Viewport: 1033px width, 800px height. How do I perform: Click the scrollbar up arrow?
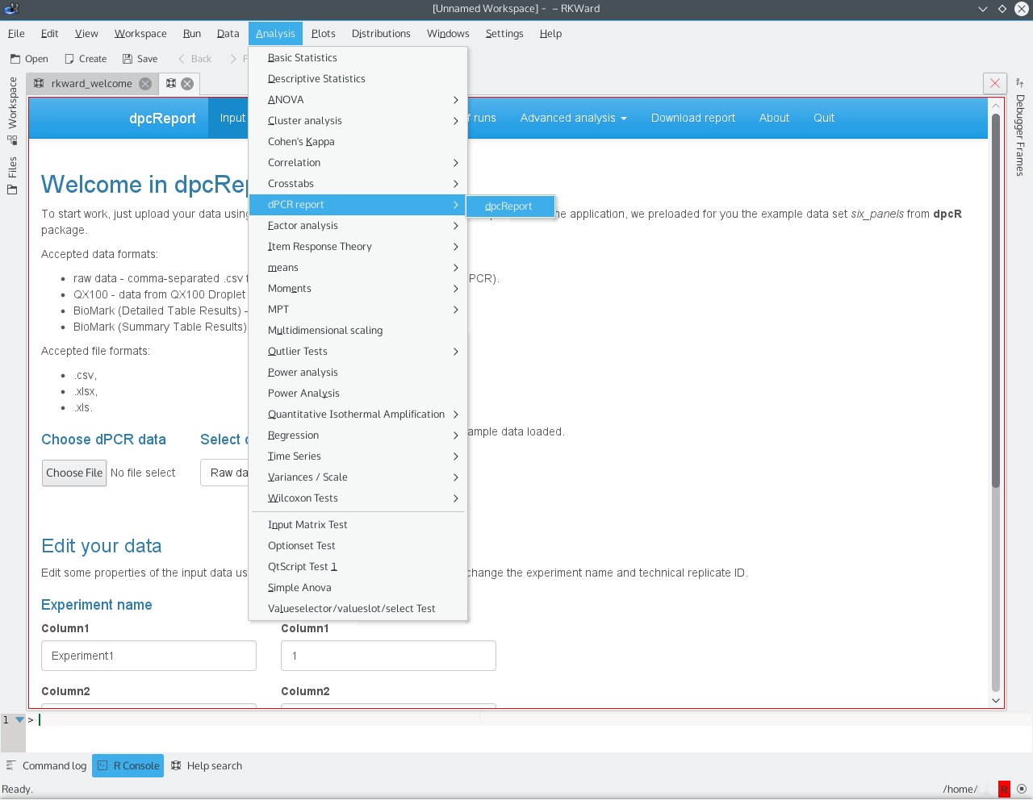pyautogui.click(x=996, y=106)
